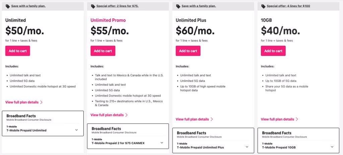
Task: Expand T-Mobile Prepaid Unlimited broadband facts
Action: (76, 130)
